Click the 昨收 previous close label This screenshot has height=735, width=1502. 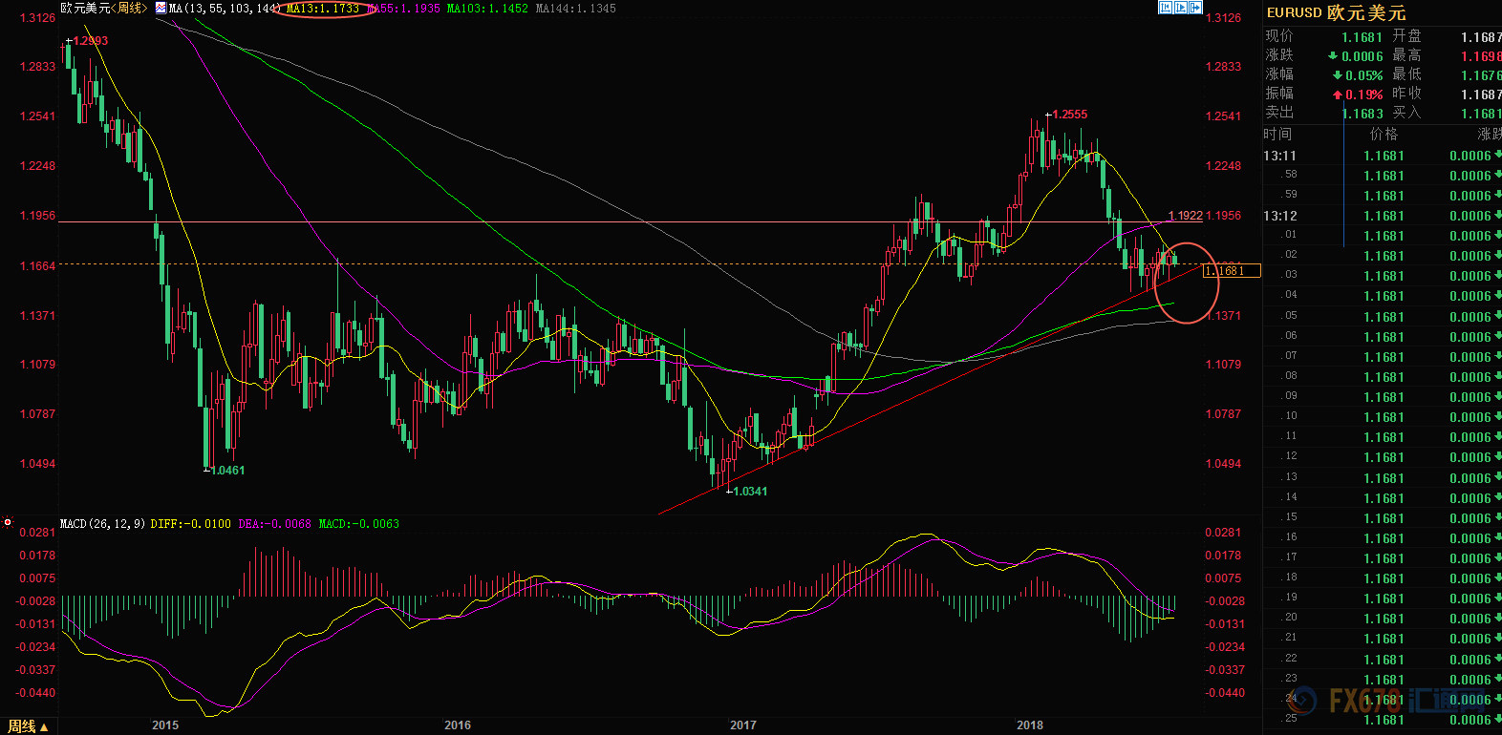(x=1406, y=94)
